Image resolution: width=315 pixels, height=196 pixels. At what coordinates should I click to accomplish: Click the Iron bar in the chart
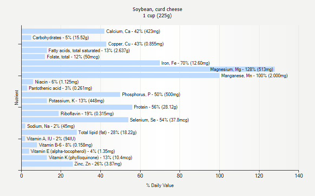point(91,63)
